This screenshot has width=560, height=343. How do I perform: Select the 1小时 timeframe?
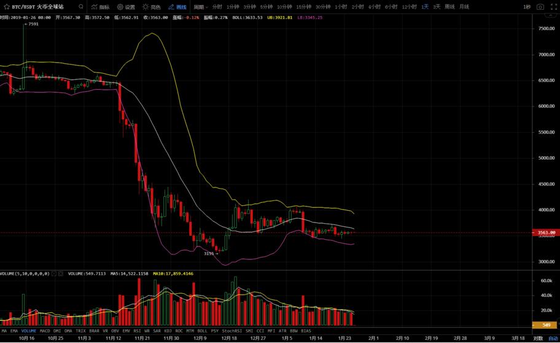tap(341, 7)
